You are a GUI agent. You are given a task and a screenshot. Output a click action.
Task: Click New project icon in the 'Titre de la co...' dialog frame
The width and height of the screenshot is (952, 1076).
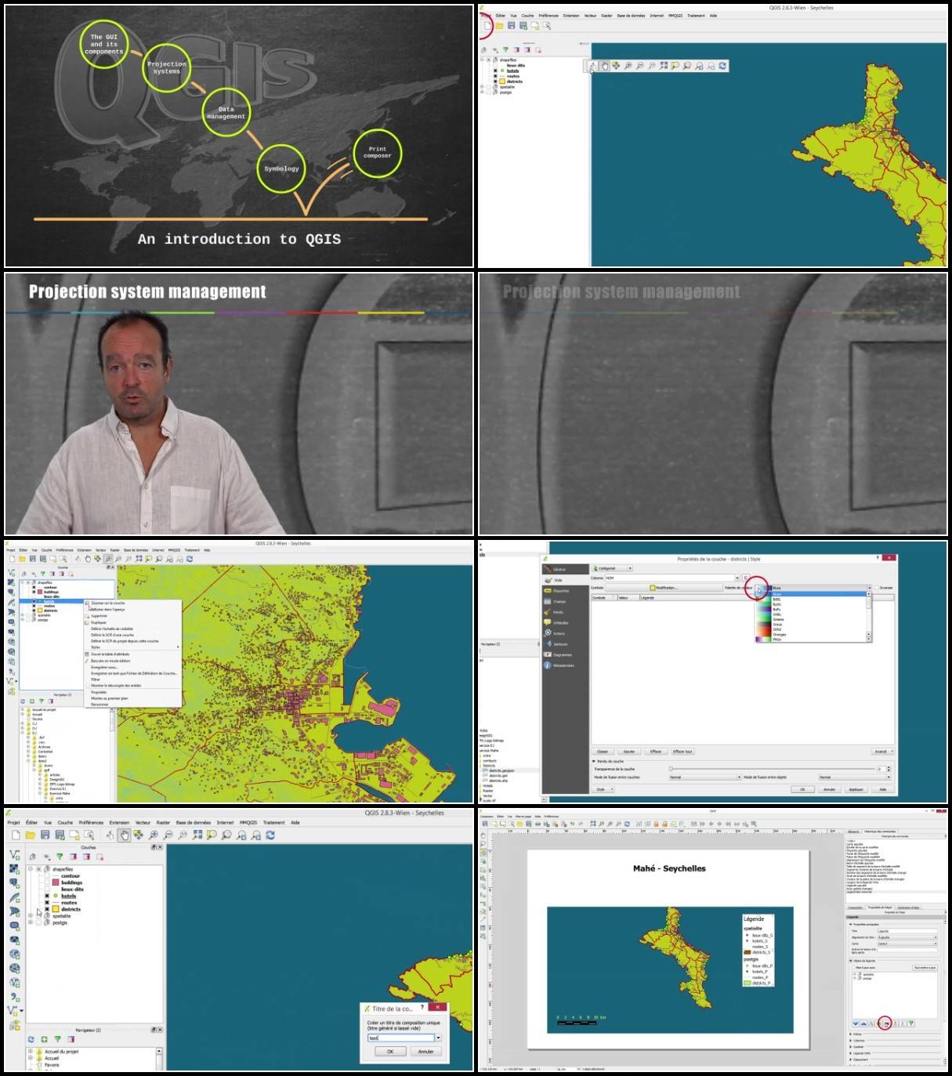click(x=16, y=835)
